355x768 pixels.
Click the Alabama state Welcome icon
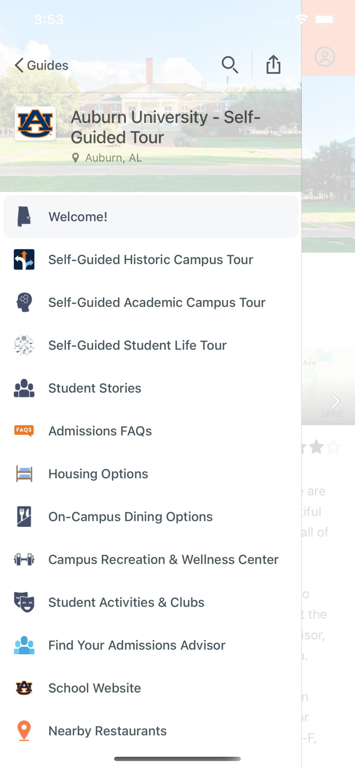pyautogui.click(x=23, y=217)
